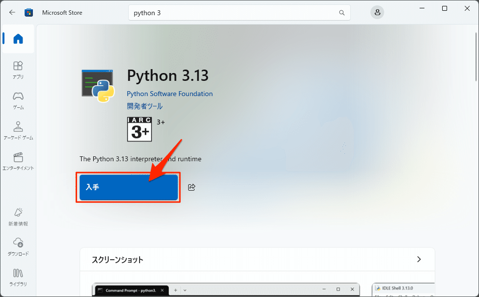Open the ゲーム (Games) section
The height and width of the screenshot is (297, 479).
click(x=18, y=100)
